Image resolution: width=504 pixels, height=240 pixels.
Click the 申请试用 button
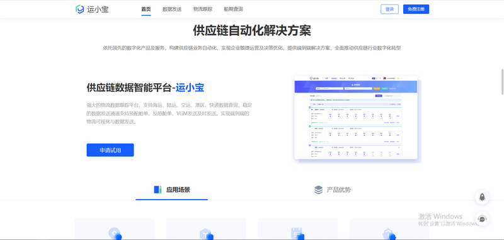point(110,150)
